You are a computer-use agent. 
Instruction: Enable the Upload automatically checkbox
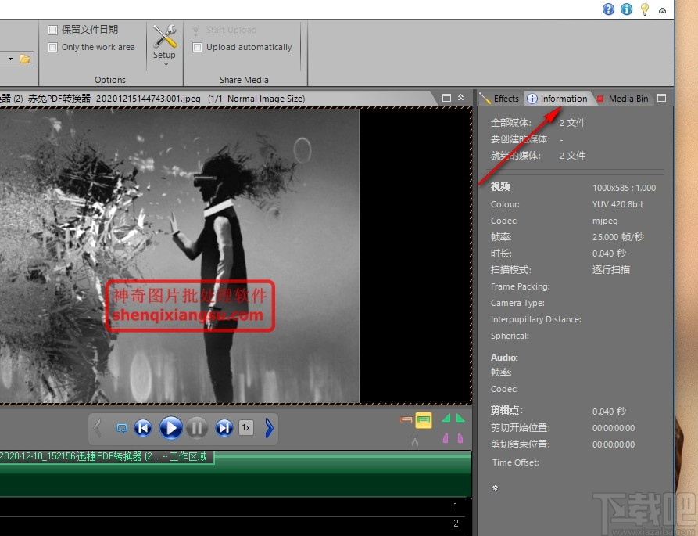pyautogui.click(x=197, y=47)
